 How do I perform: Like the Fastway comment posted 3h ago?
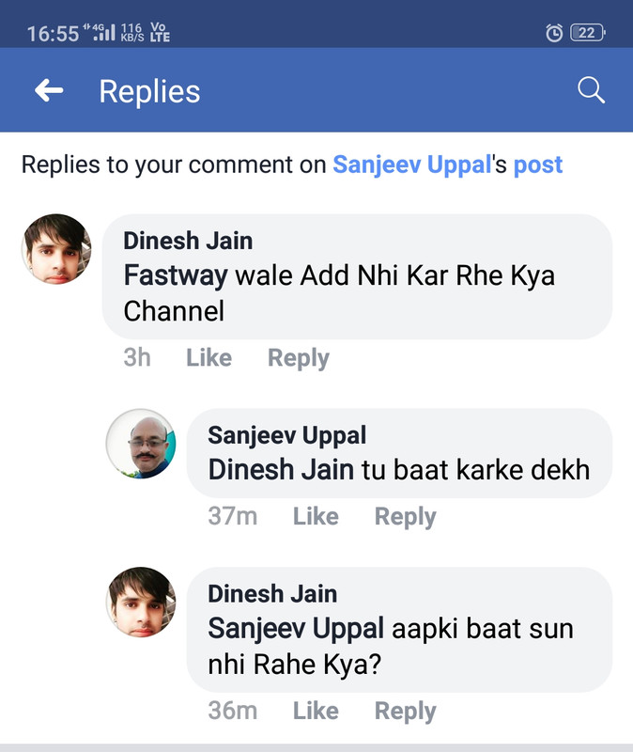(x=208, y=358)
